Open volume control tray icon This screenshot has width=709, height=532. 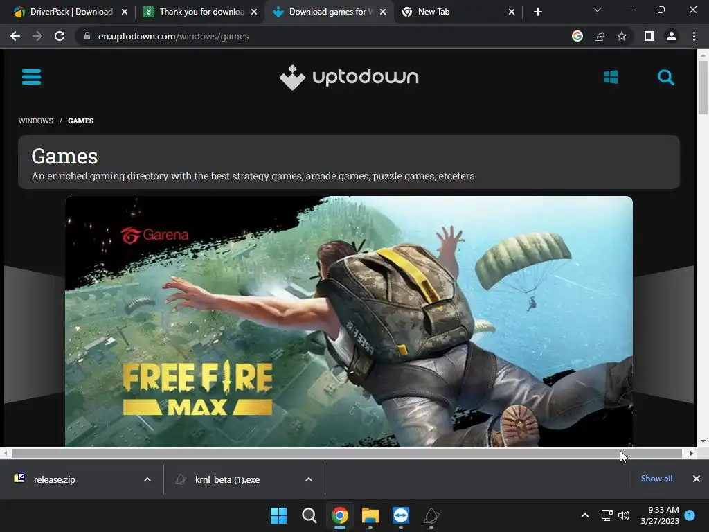(x=624, y=515)
